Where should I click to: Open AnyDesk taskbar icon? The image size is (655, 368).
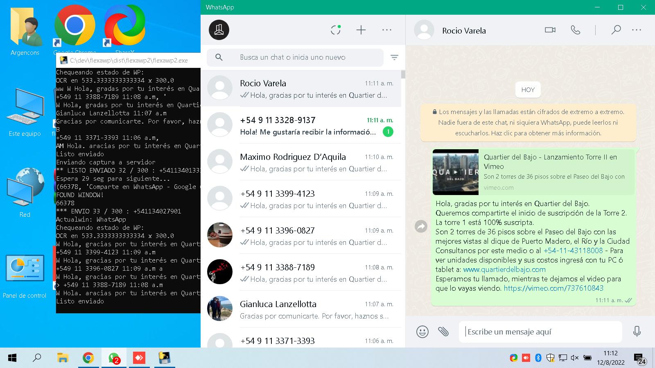click(139, 358)
